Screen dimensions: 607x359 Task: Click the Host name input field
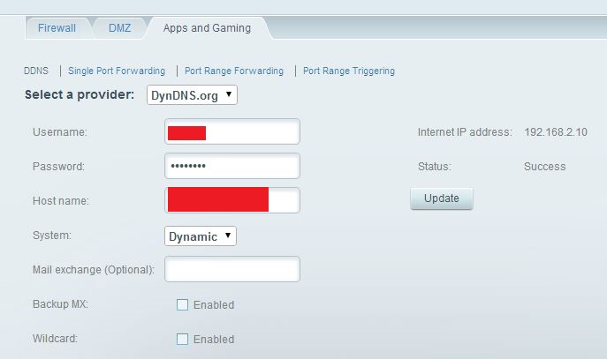[x=232, y=200]
